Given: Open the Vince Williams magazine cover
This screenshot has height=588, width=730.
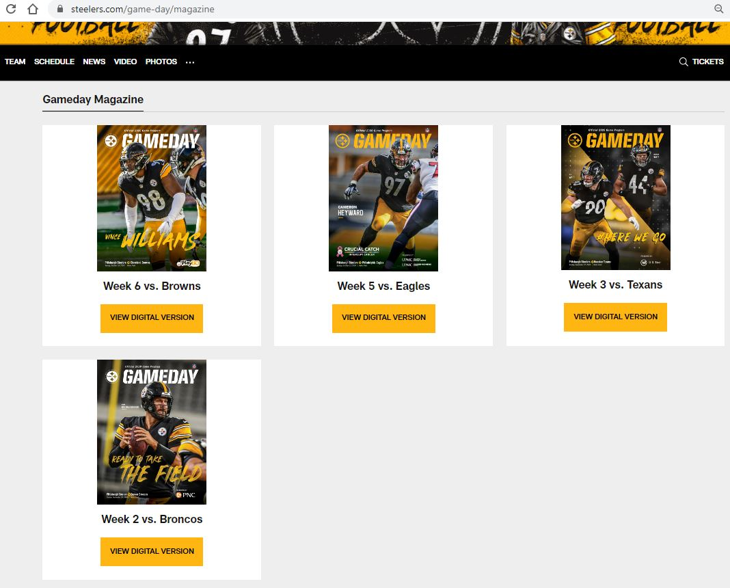Looking at the screenshot, I should (152, 198).
